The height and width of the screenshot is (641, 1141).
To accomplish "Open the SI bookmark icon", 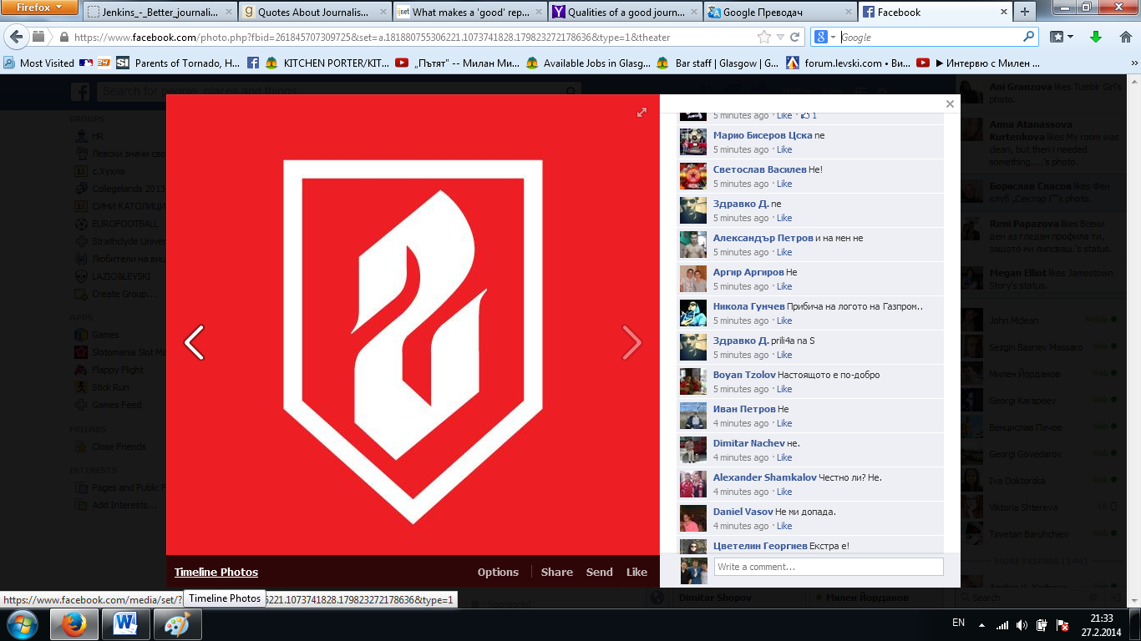I will pos(123,63).
